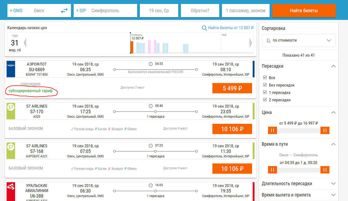Open the 19 сен, Ср departure date field
Viewport: 348px width, 201px height.
tap(159, 11)
